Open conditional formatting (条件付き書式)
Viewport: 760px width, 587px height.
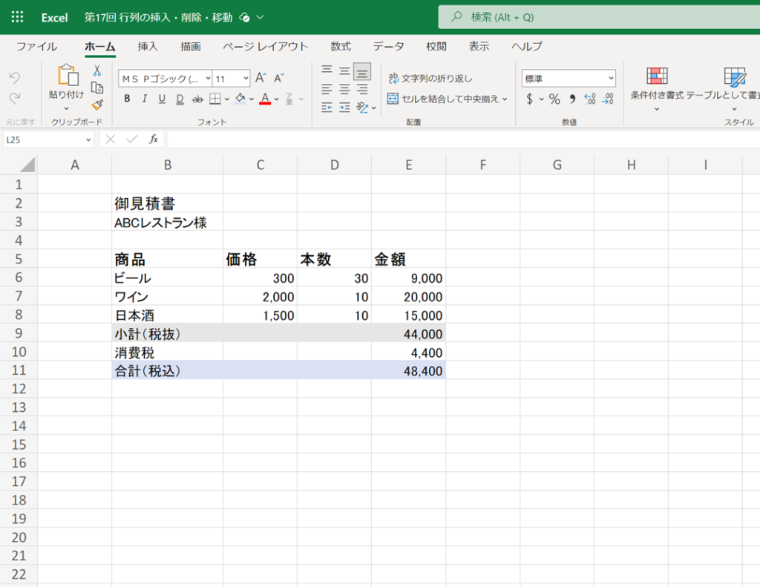[657, 85]
